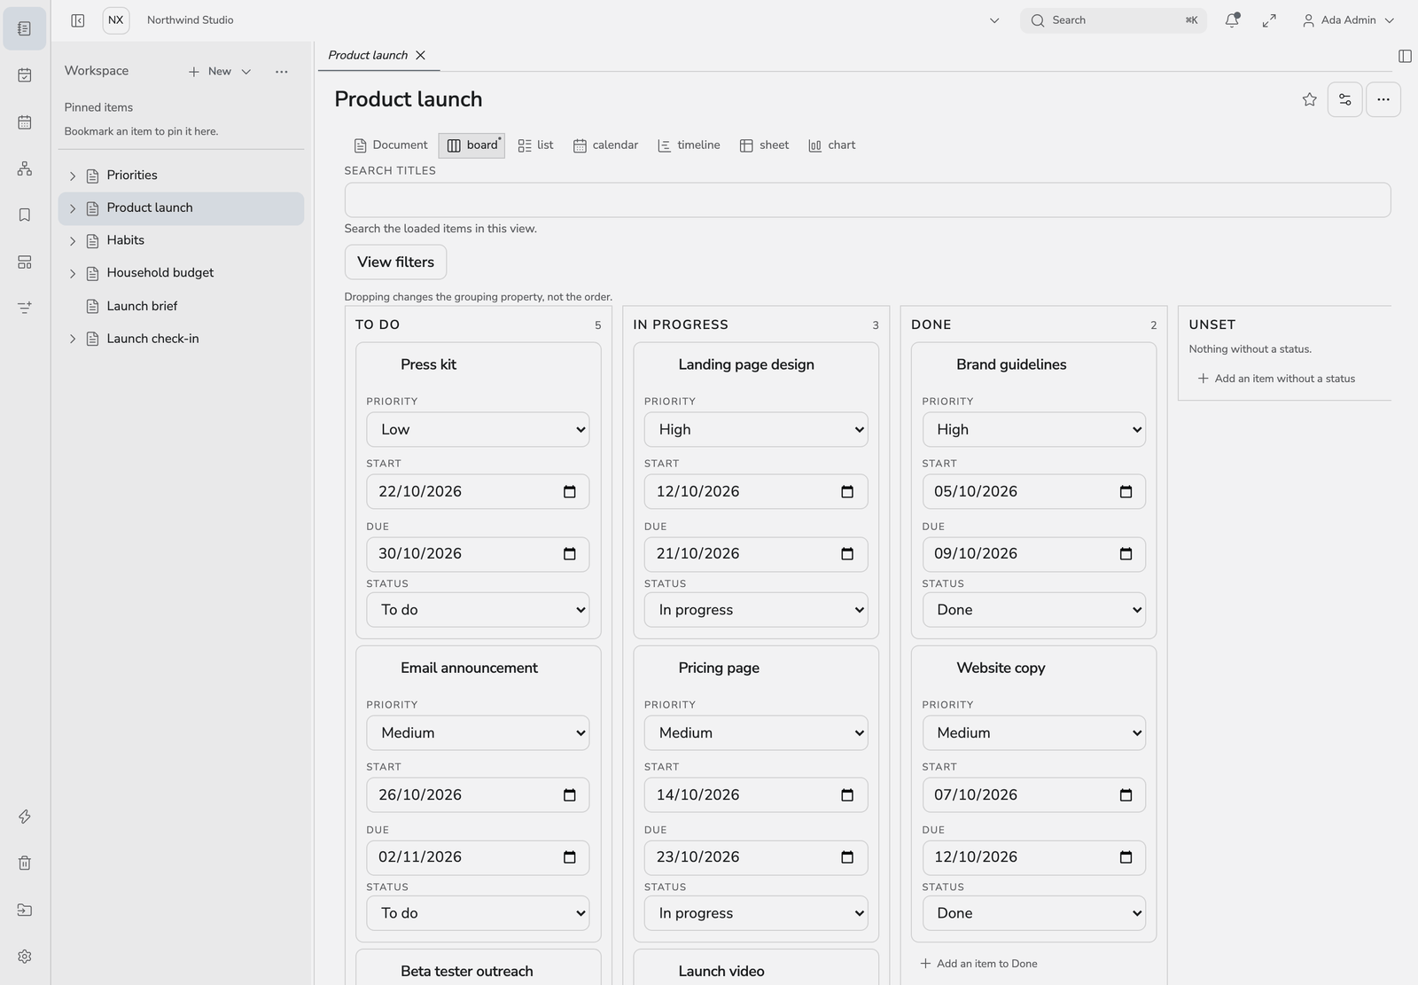The height and width of the screenshot is (985, 1418).
Task: Open the hierarchy graph rail icon
Action: 25,168
